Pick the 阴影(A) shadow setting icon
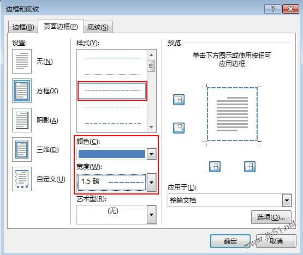This screenshot has height=255, width=303. click(x=22, y=120)
